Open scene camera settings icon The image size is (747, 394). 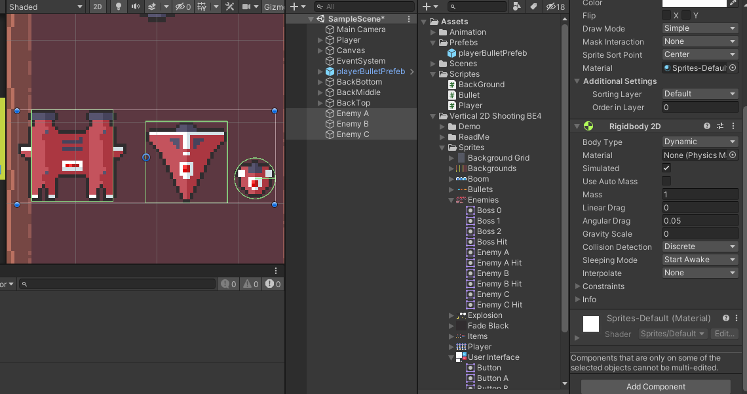point(246,7)
